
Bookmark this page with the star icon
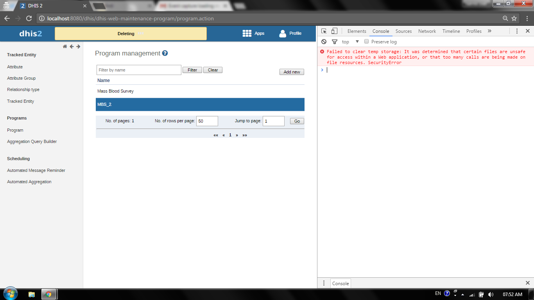pyautogui.click(x=514, y=18)
